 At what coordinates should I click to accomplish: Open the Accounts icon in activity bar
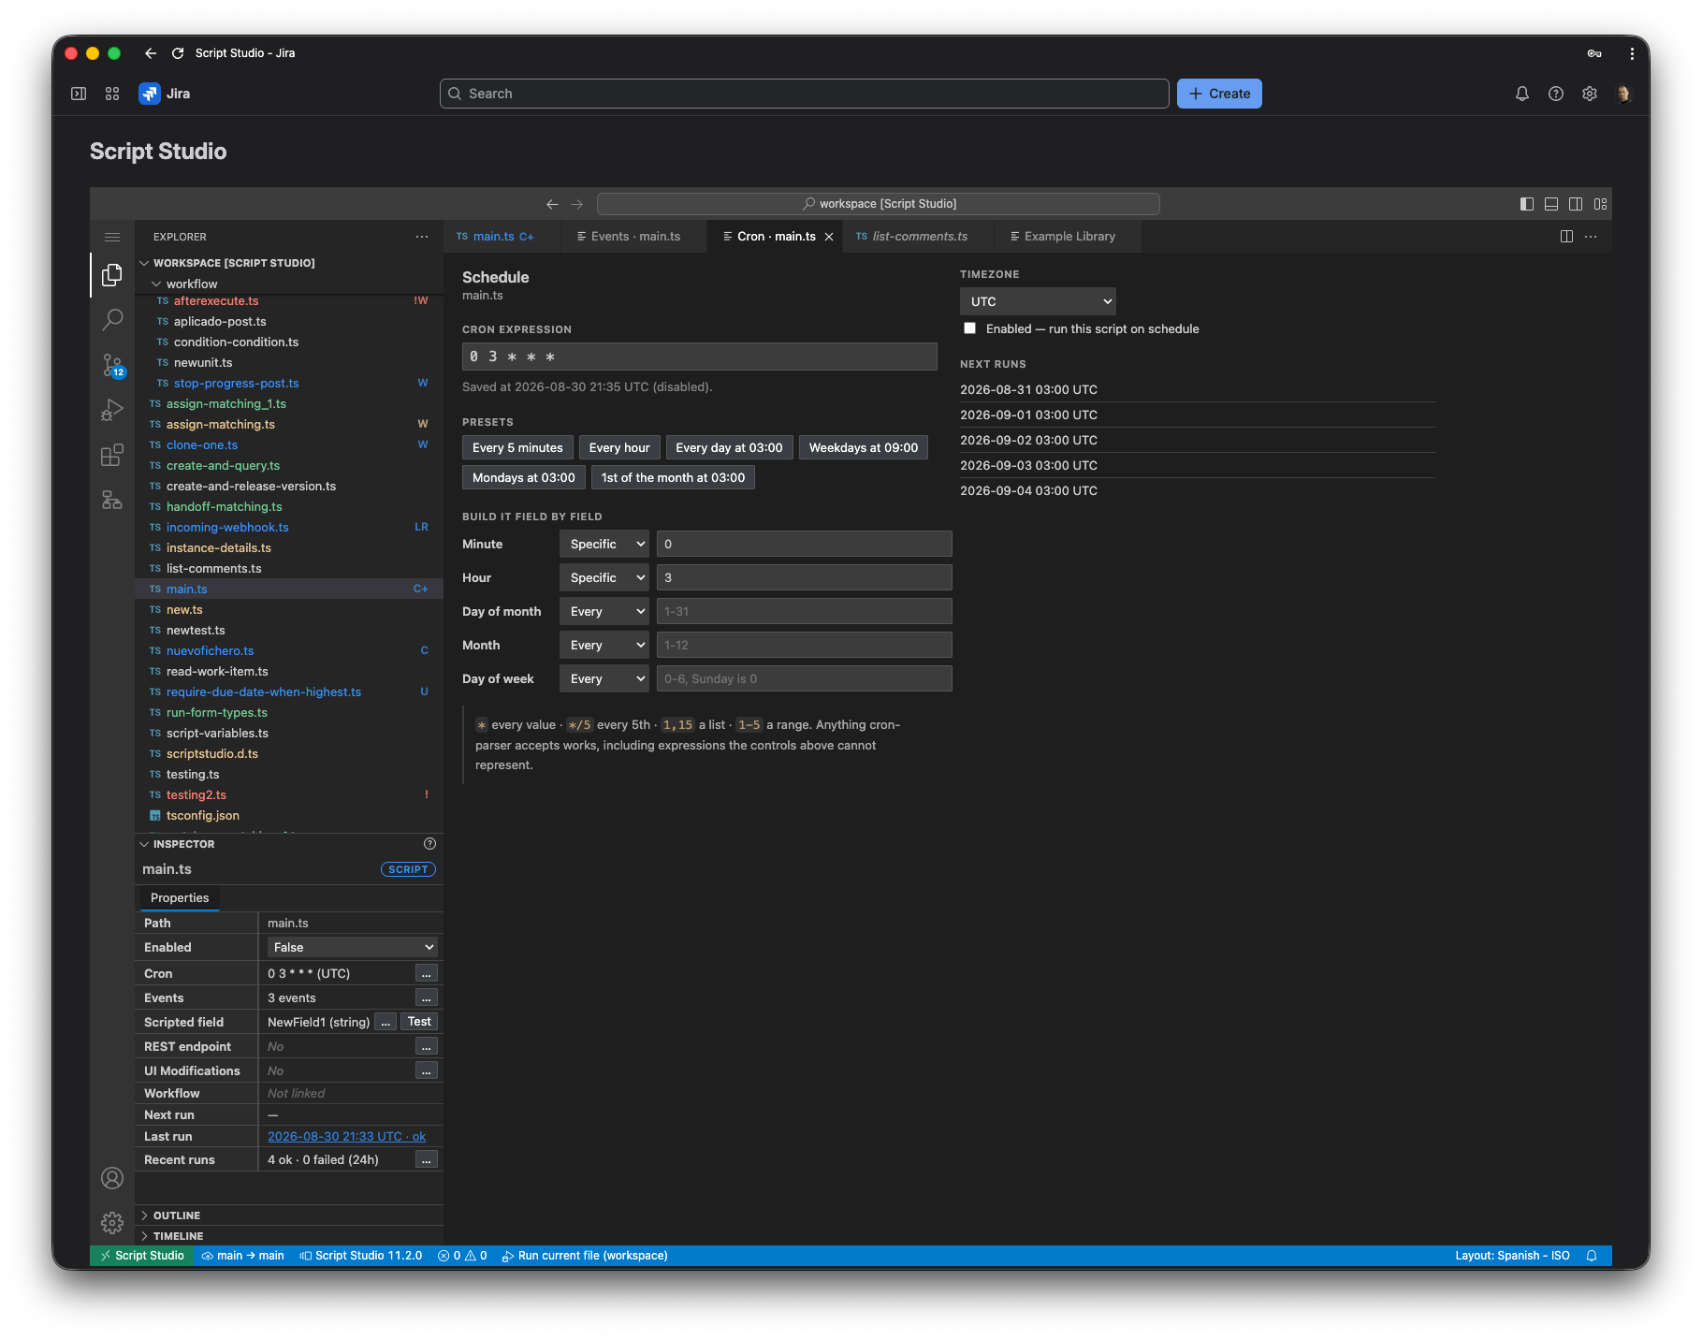pos(112,1178)
